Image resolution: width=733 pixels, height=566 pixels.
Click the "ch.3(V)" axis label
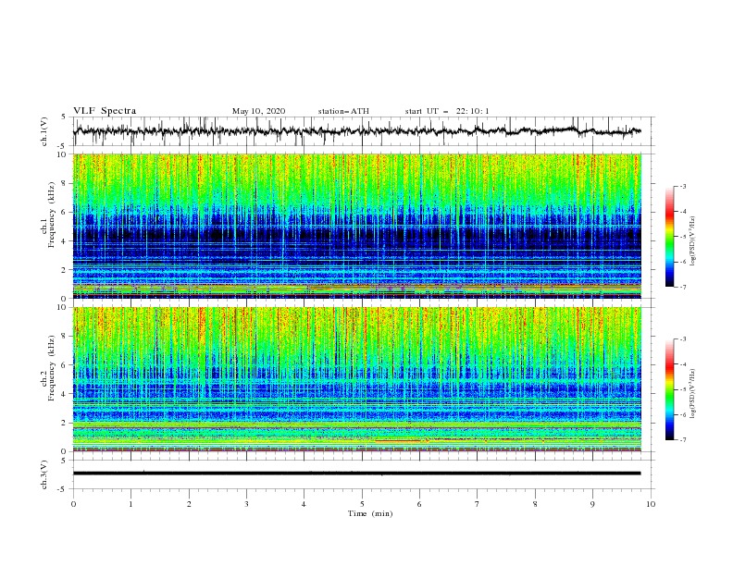[44, 474]
